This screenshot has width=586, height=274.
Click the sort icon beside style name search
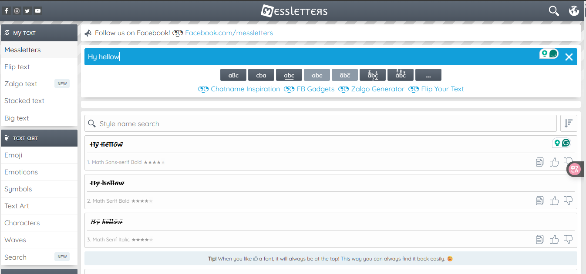click(569, 123)
